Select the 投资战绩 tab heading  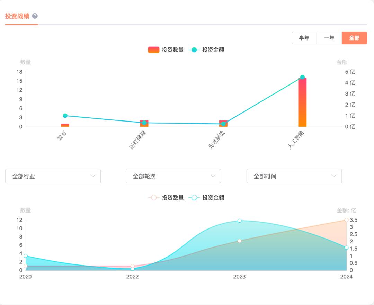click(x=17, y=16)
